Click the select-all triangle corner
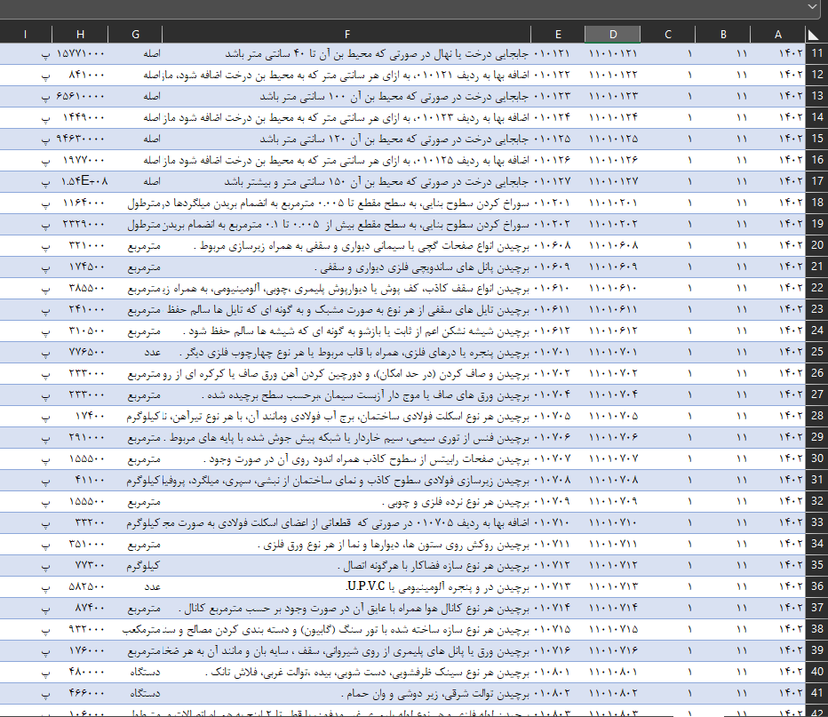Viewport: 828px width, 717px height. pyautogui.click(x=812, y=35)
